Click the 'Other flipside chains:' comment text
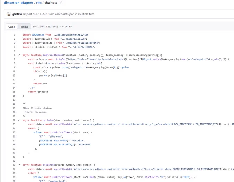Viewport: 234px width, 182px height. [37, 108]
